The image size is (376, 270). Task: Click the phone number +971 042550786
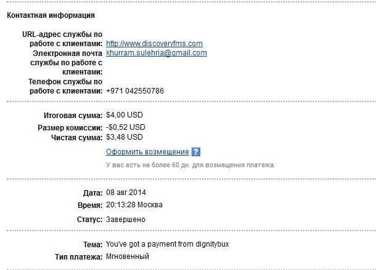tap(135, 91)
